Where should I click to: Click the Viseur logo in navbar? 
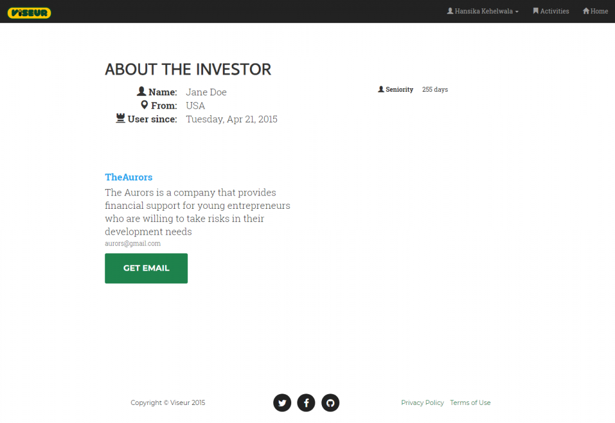point(29,13)
